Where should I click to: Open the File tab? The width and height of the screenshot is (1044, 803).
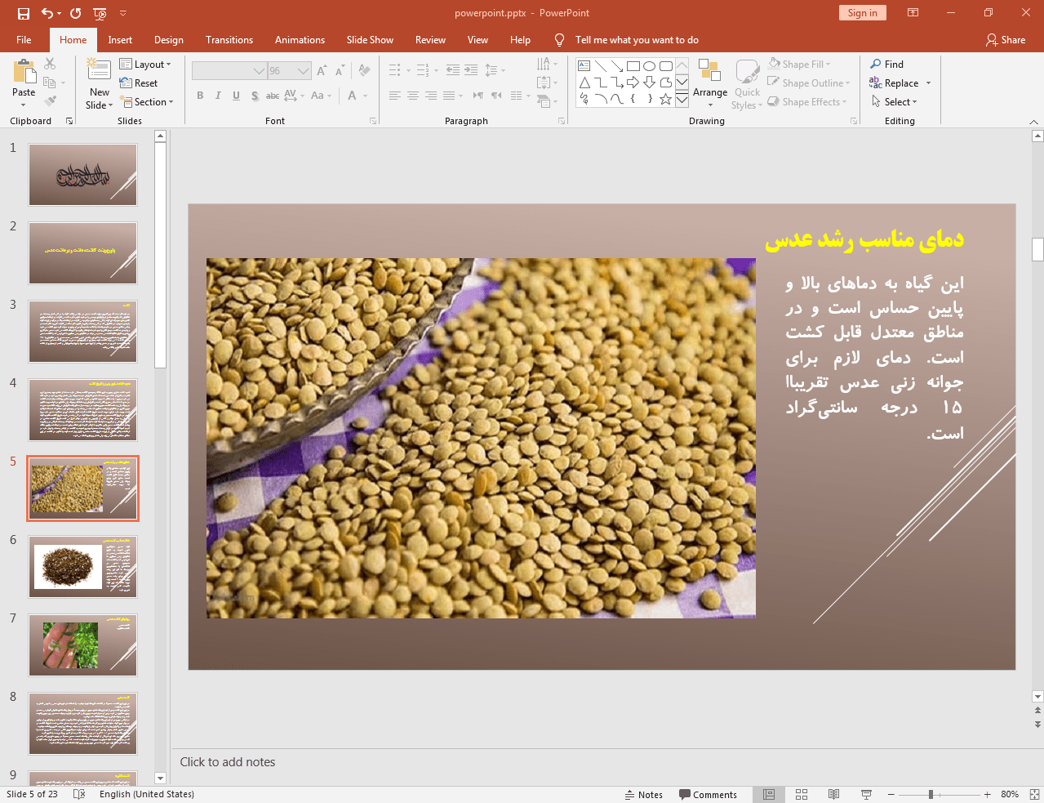[24, 40]
